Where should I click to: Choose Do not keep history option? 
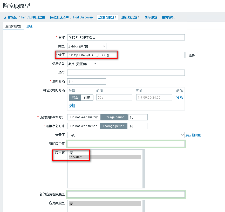(x=84, y=117)
